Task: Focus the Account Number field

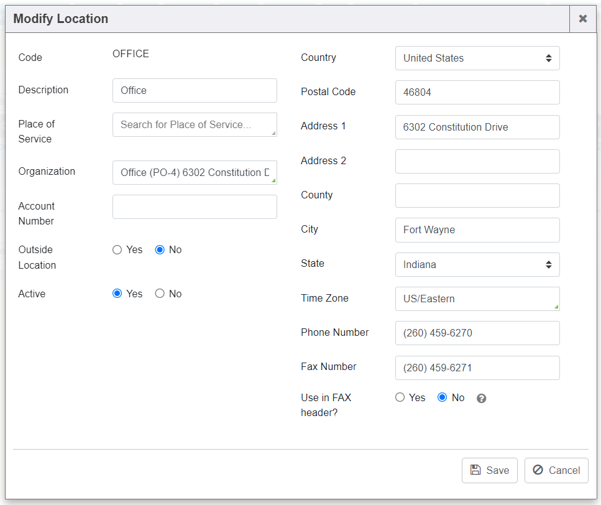Action: pyautogui.click(x=194, y=206)
